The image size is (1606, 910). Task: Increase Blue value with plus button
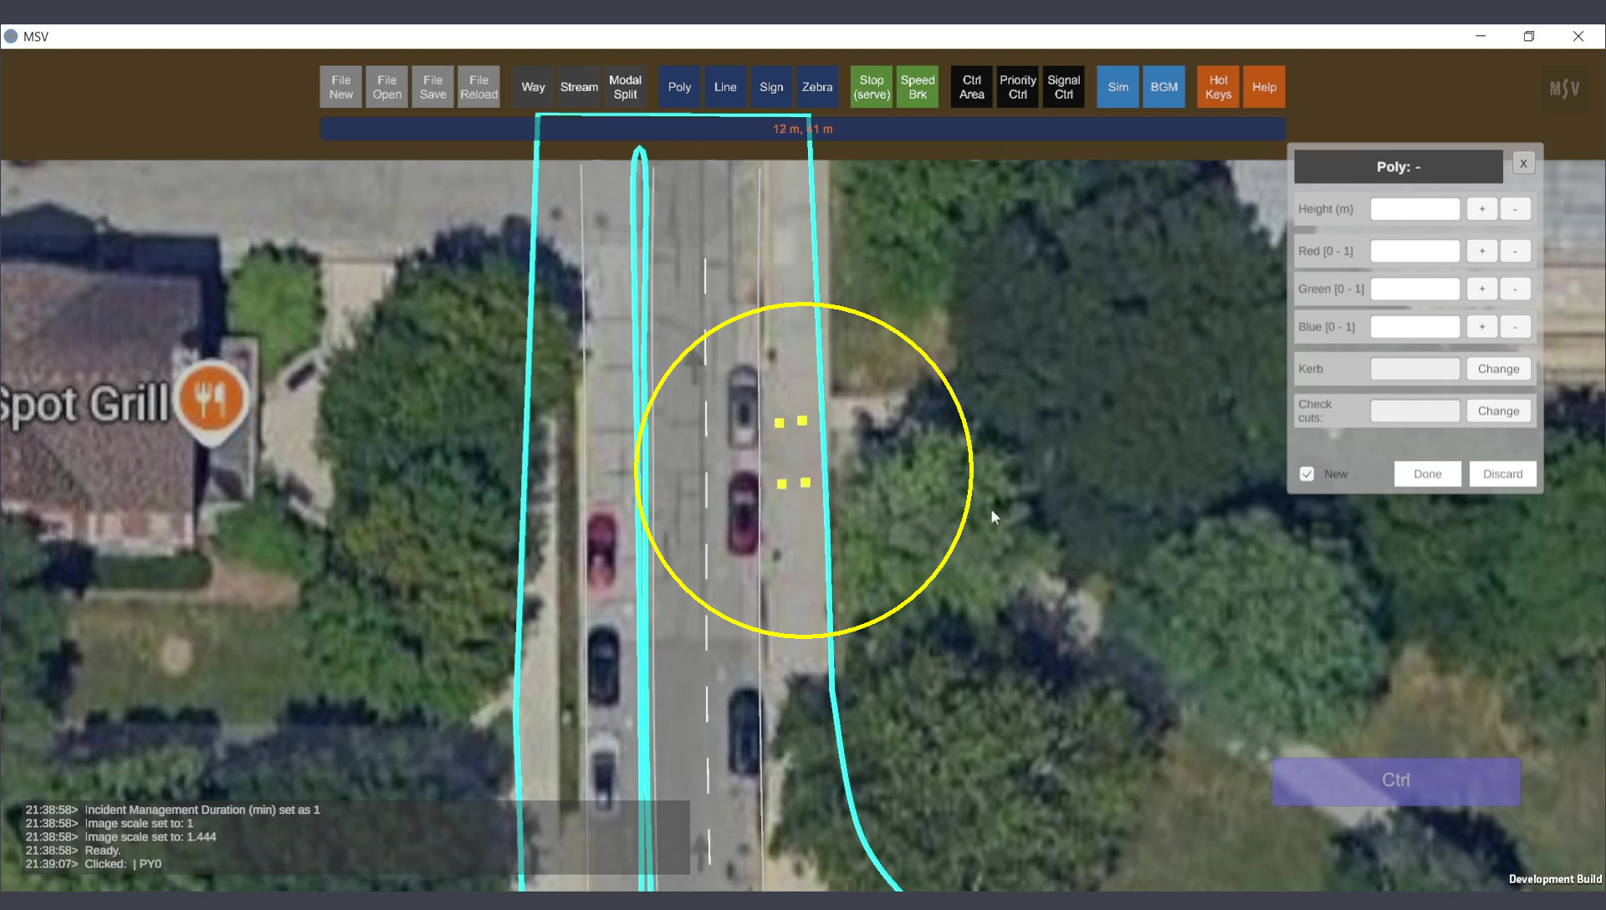[1481, 327]
